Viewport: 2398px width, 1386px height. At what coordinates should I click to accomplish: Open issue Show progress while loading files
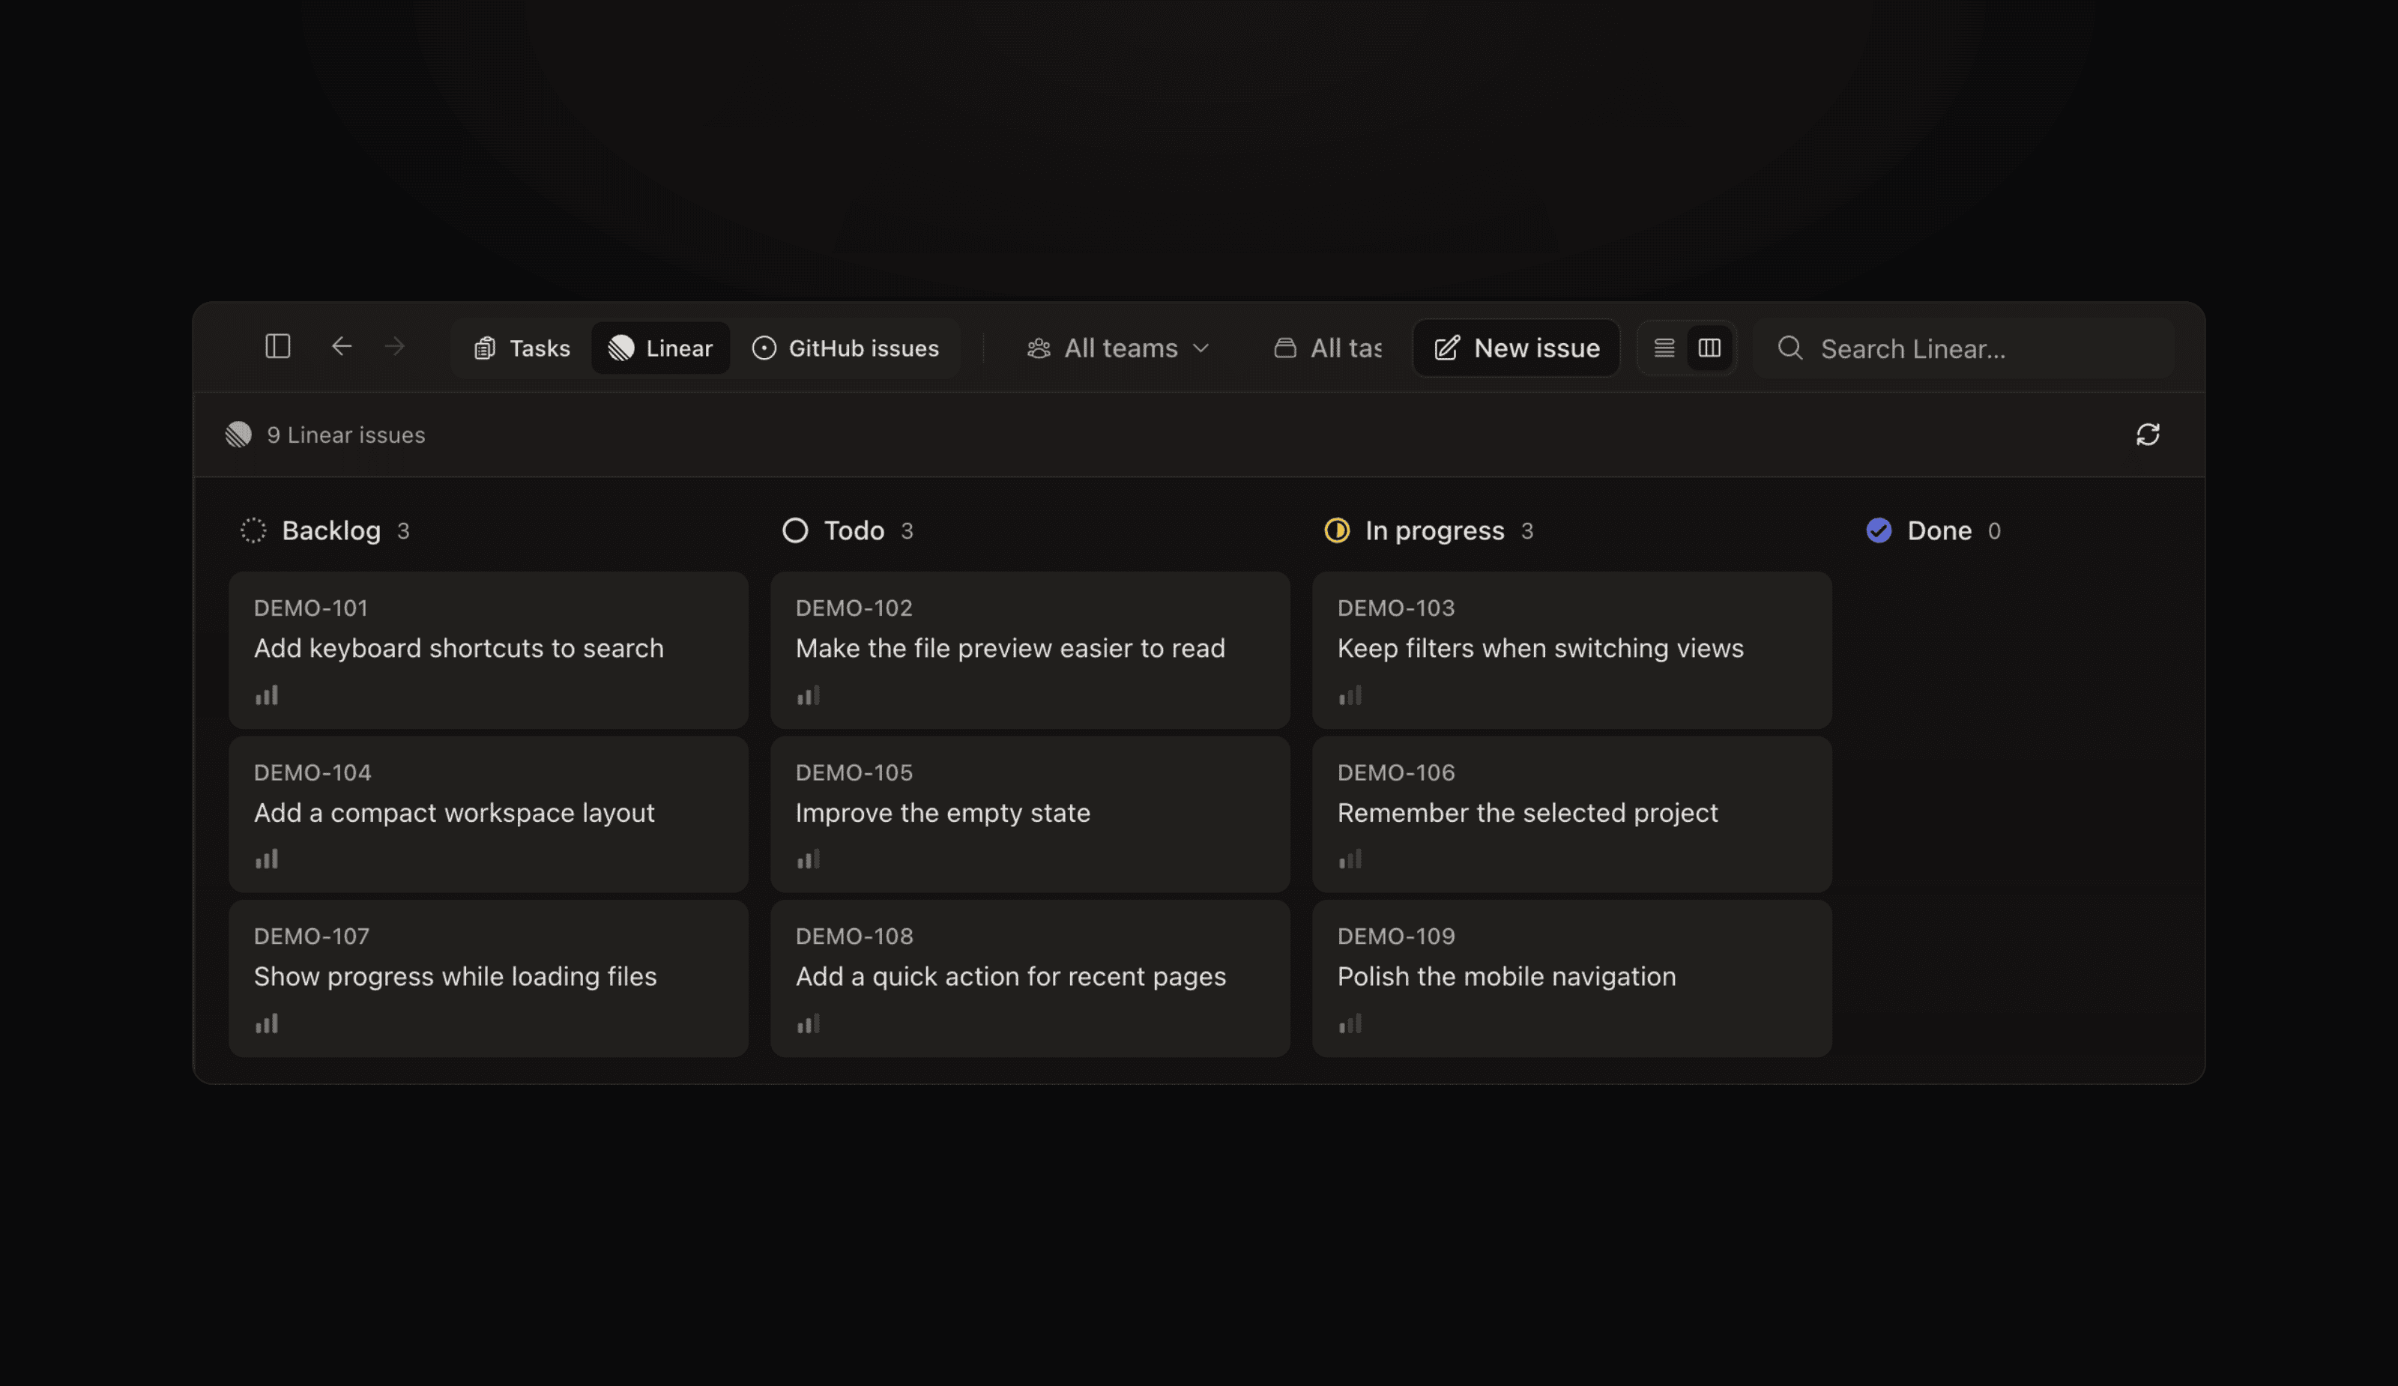pos(488,979)
